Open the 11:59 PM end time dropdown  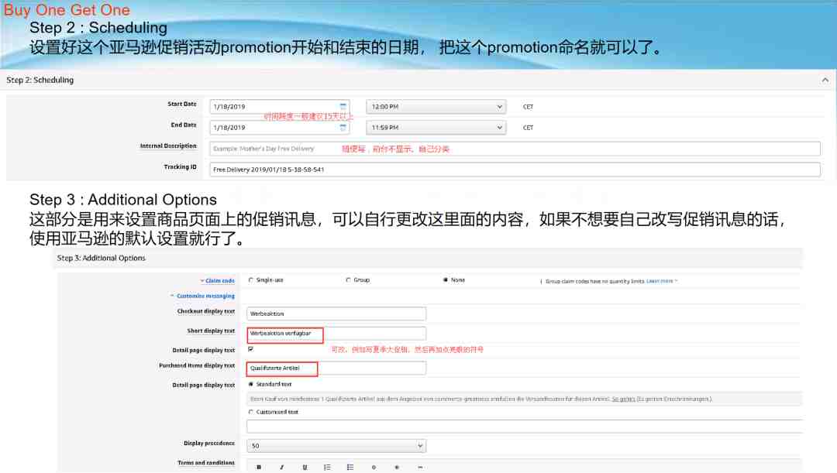point(436,128)
